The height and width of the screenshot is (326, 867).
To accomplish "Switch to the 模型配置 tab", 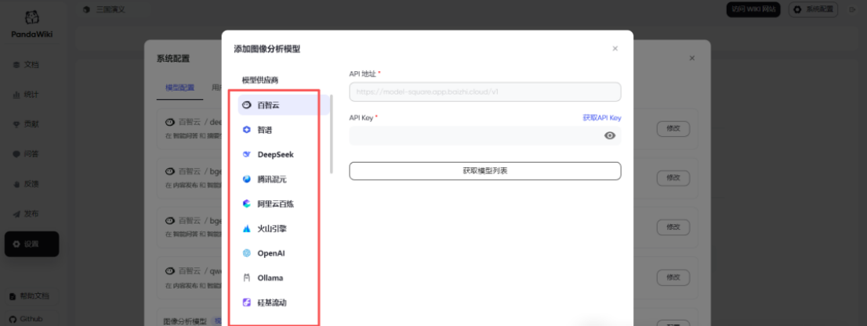I will 180,87.
